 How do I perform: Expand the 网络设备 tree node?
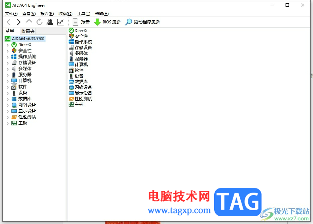click(x=8, y=105)
